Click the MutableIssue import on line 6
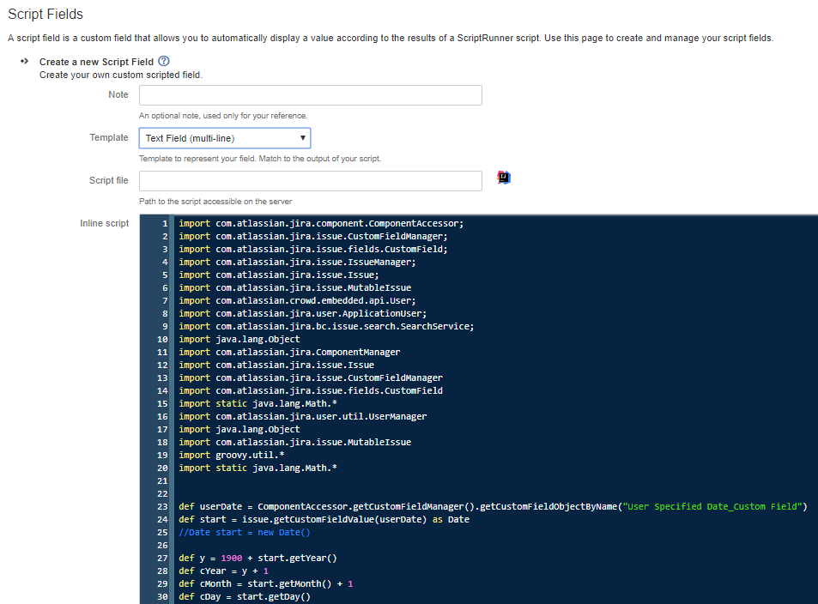818x604 pixels. (x=294, y=288)
